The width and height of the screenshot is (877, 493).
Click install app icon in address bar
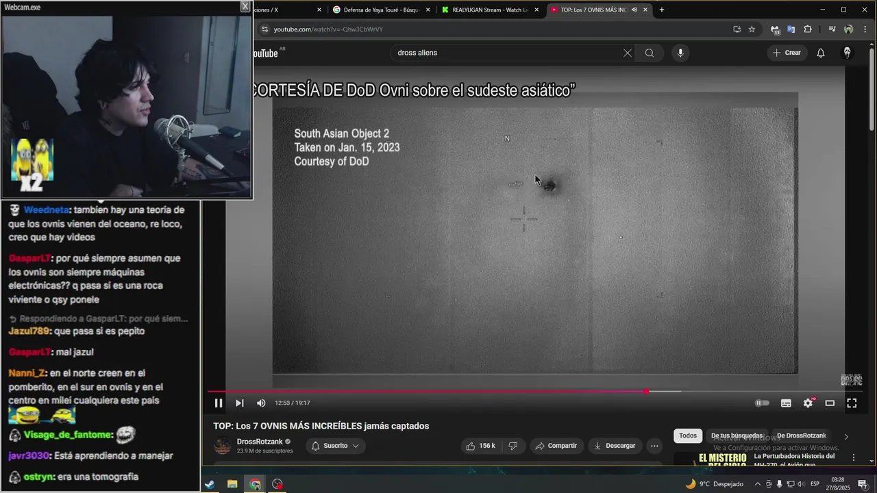(x=737, y=29)
